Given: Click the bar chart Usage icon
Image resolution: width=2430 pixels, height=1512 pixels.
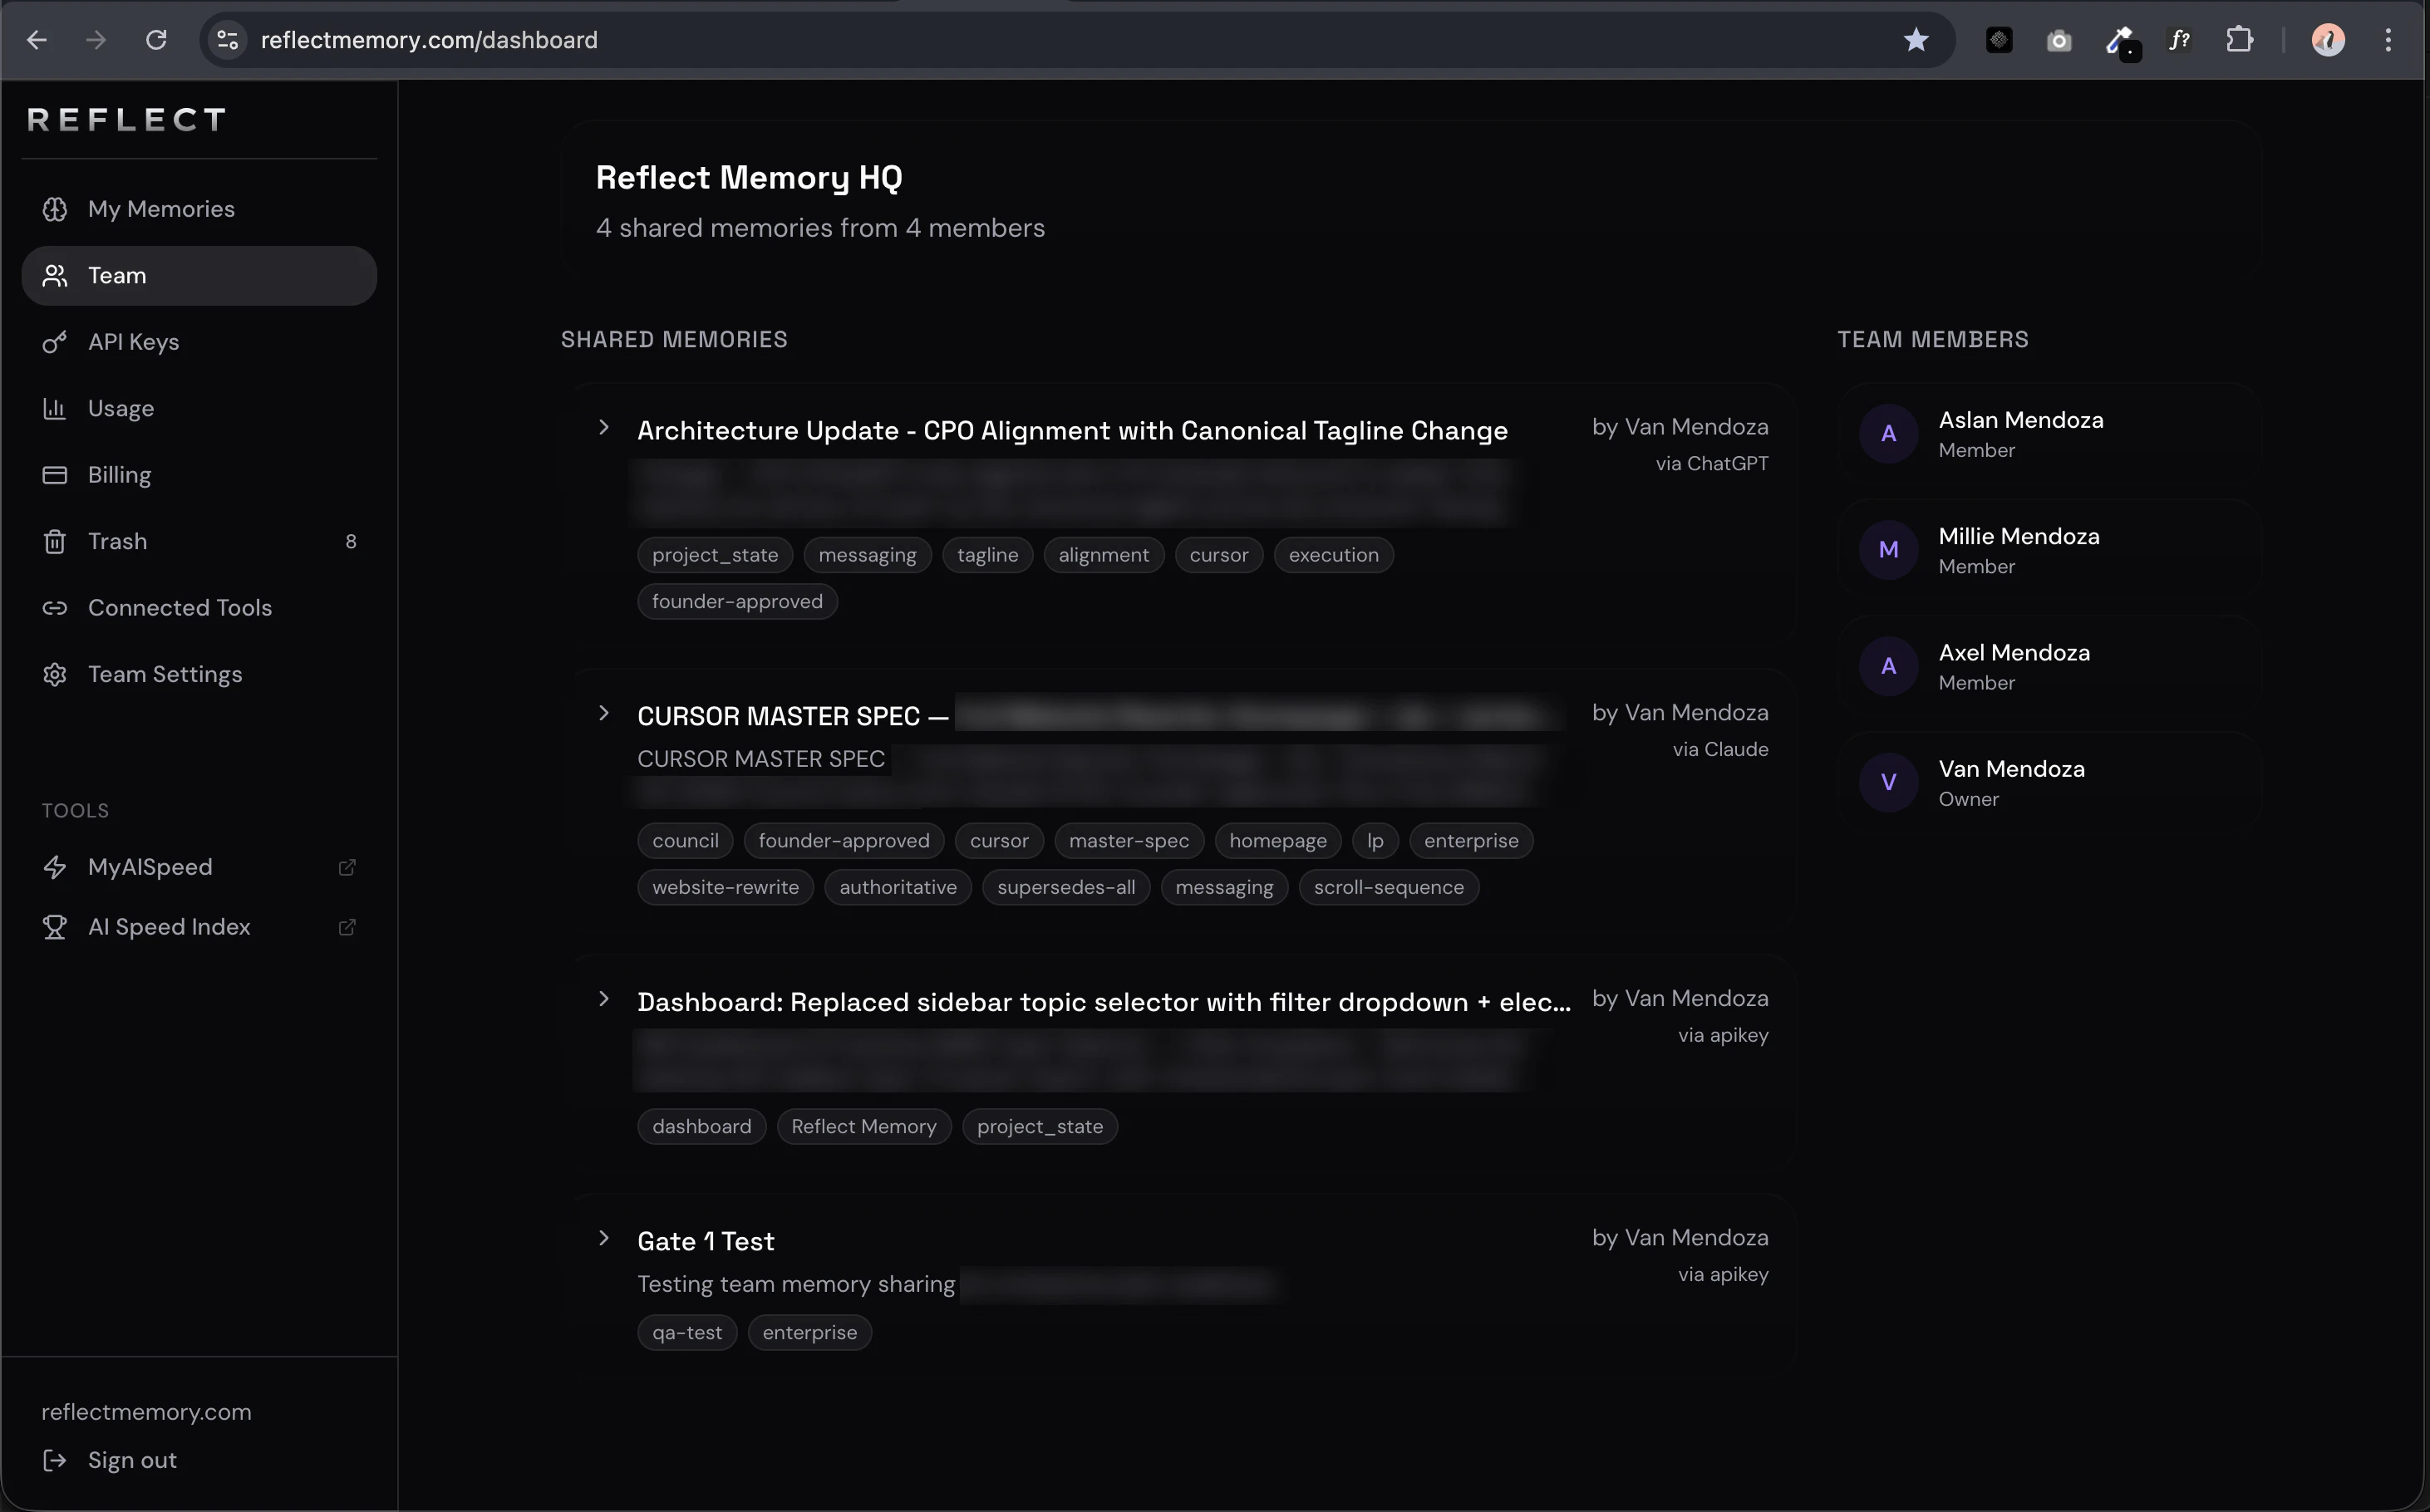Looking at the screenshot, I should pos(55,408).
